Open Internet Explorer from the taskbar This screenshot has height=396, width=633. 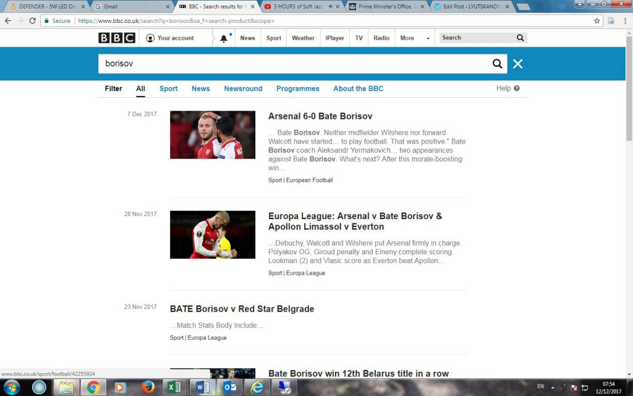tap(257, 387)
